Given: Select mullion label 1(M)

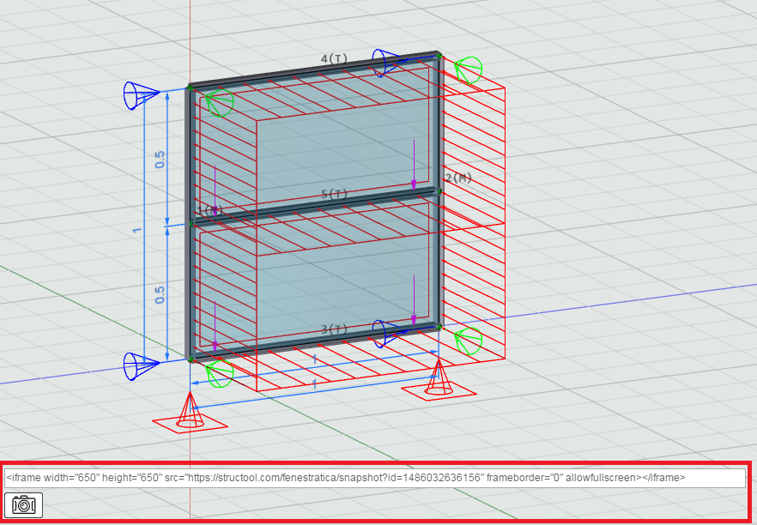Looking at the screenshot, I should pos(209,210).
